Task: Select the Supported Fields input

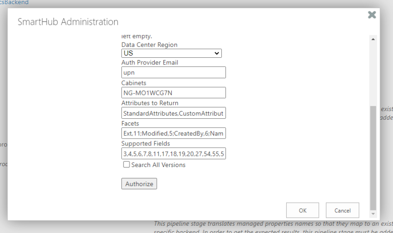Action: [173, 154]
